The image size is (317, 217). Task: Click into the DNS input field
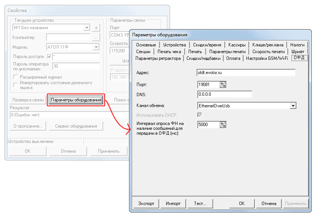coord(224,94)
